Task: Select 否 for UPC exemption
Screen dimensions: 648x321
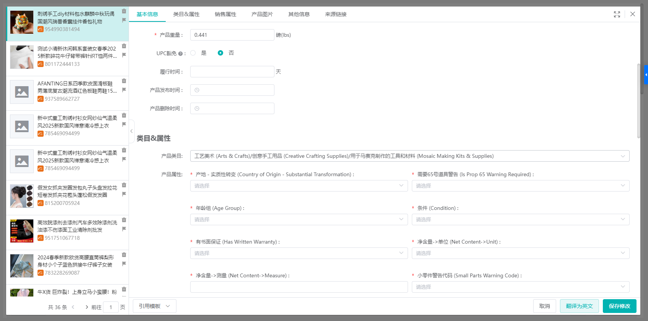Action: tap(220, 53)
